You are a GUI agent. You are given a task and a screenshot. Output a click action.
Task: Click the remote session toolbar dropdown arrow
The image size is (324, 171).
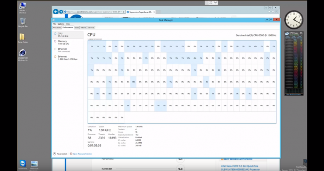[215, 3]
